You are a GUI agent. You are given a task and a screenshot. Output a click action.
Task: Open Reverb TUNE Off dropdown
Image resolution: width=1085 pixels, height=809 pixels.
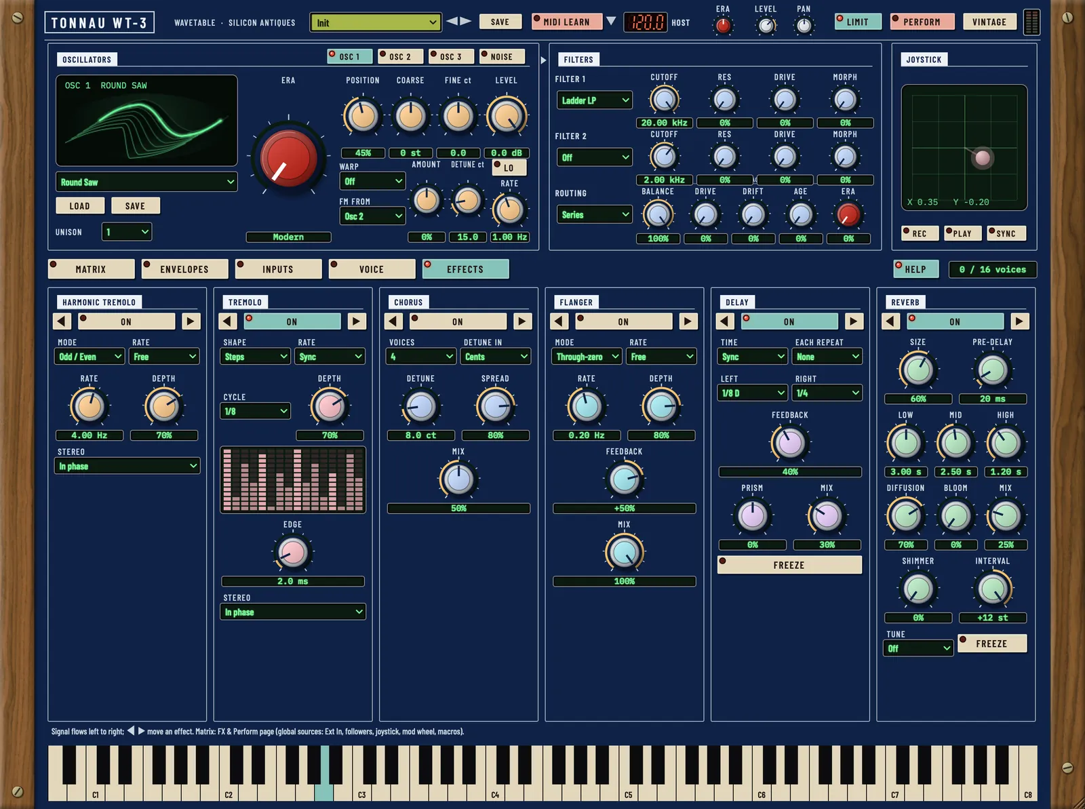pyautogui.click(x=919, y=648)
